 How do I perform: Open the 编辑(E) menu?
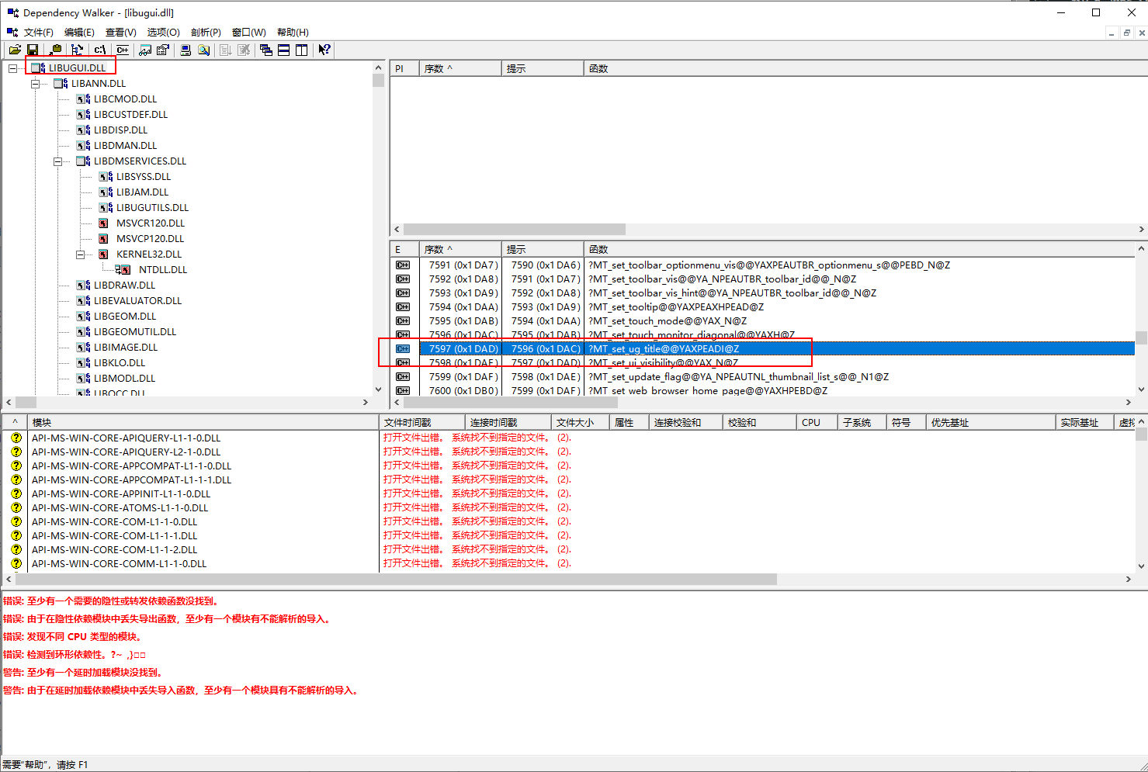(x=79, y=32)
